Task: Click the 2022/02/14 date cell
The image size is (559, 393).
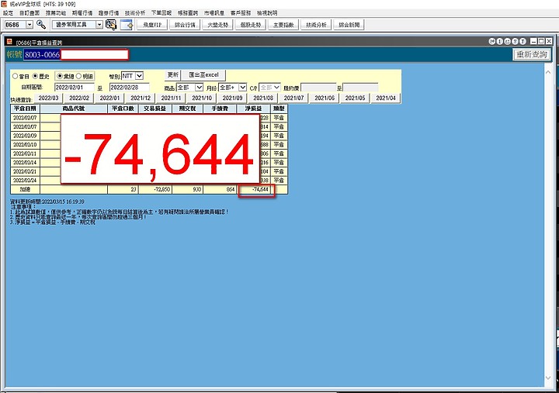Action: tap(25, 162)
